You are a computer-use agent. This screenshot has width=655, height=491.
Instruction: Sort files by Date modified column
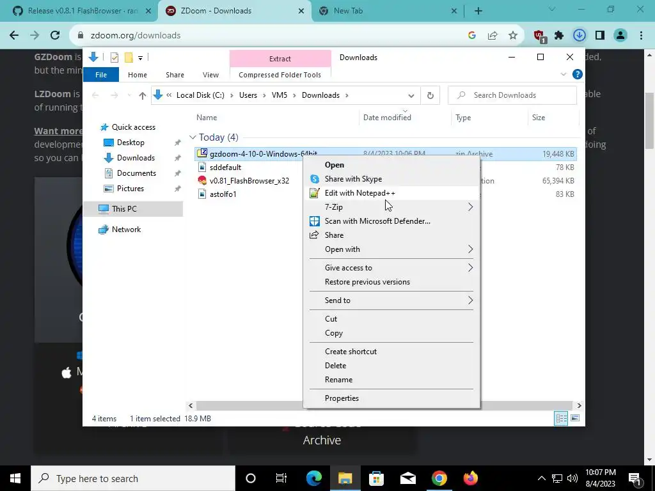tap(387, 118)
